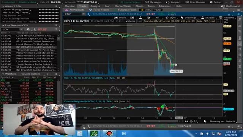The image size is (243, 137).
Task: Open the chart Style menu
Action: (x=170, y=18)
